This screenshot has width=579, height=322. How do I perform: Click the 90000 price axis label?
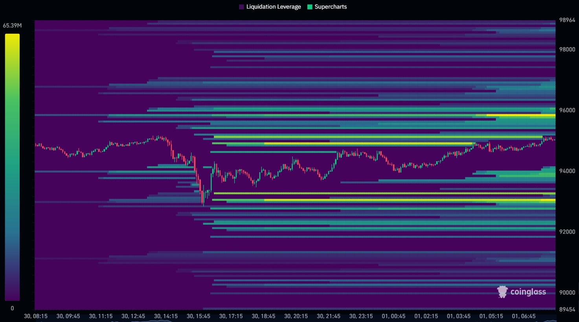(x=567, y=293)
